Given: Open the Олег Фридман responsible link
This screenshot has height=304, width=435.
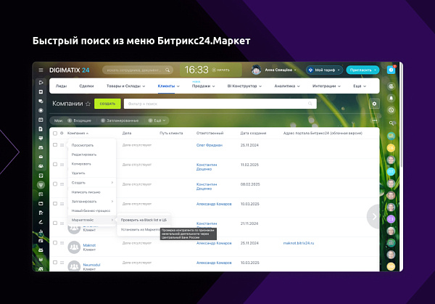Looking at the screenshot, I should 210,145.
